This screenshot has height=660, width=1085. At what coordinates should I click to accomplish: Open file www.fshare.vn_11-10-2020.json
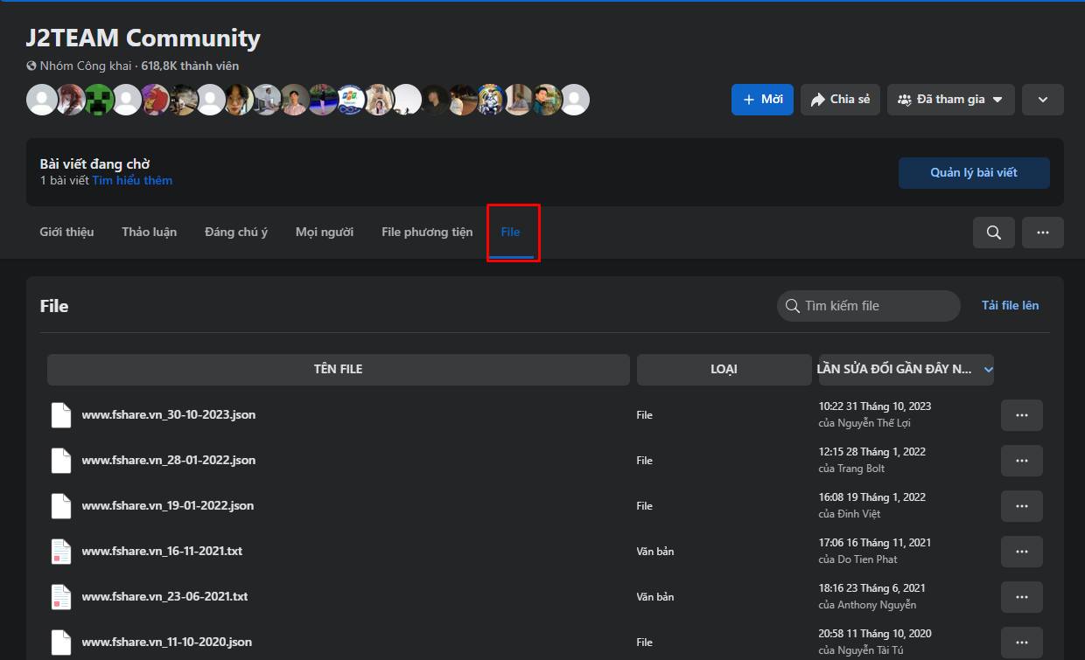pos(167,643)
